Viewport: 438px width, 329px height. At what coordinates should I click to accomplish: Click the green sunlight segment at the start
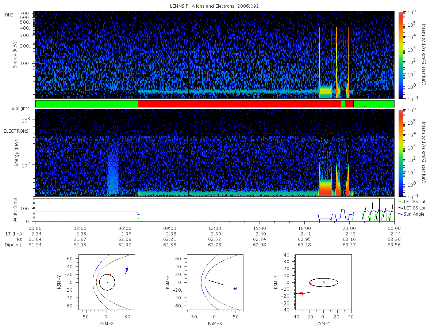coord(87,104)
